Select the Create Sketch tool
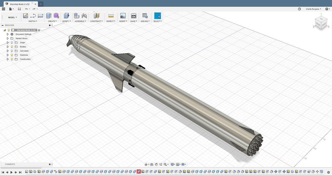Image resolution: width=332 pixels, height=176 pixels. pos(25,16)
